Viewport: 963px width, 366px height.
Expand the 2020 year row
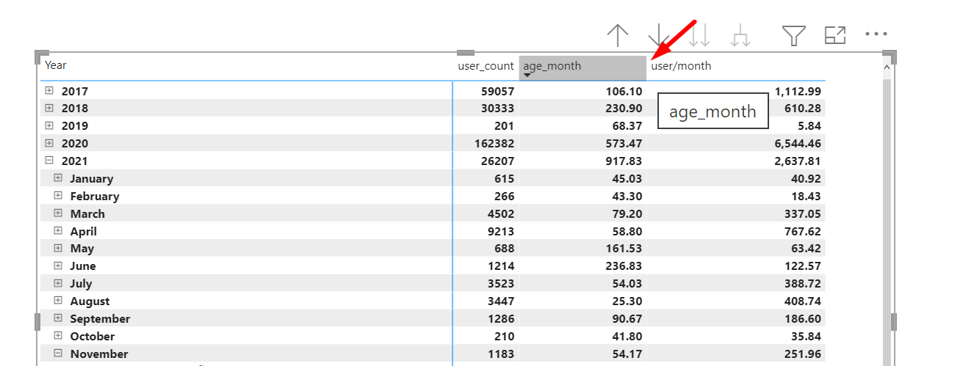(49, 143)
